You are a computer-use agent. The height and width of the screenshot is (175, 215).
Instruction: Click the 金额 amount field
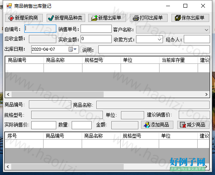click(125, 125)
